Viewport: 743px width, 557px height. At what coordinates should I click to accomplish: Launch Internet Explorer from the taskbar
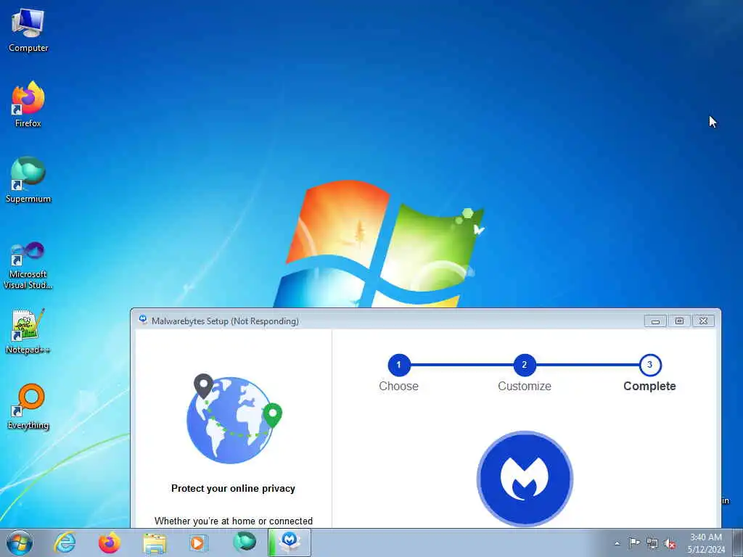[65, 542]
